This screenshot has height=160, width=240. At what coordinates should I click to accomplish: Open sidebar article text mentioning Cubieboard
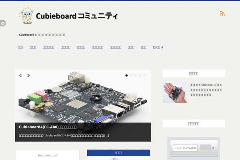coord(206,90)
